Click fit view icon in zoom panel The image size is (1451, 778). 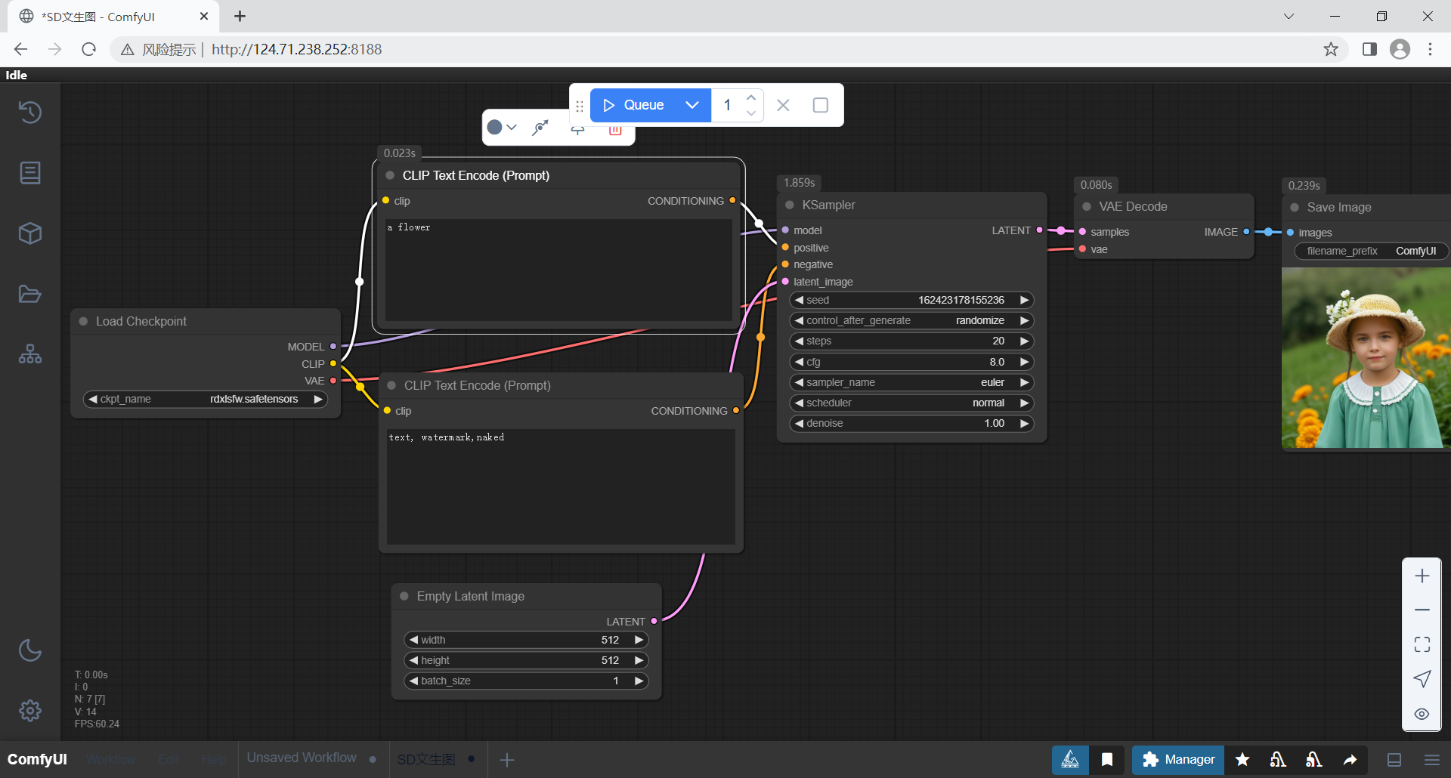coord(1422,644)
